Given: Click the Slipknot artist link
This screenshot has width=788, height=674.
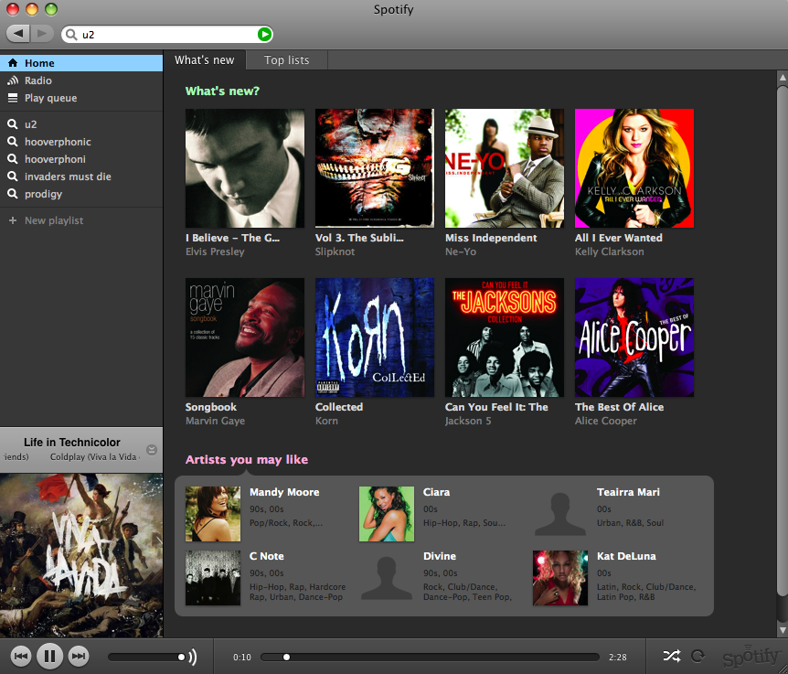Looking at the screenshot, I should point(335,251).
